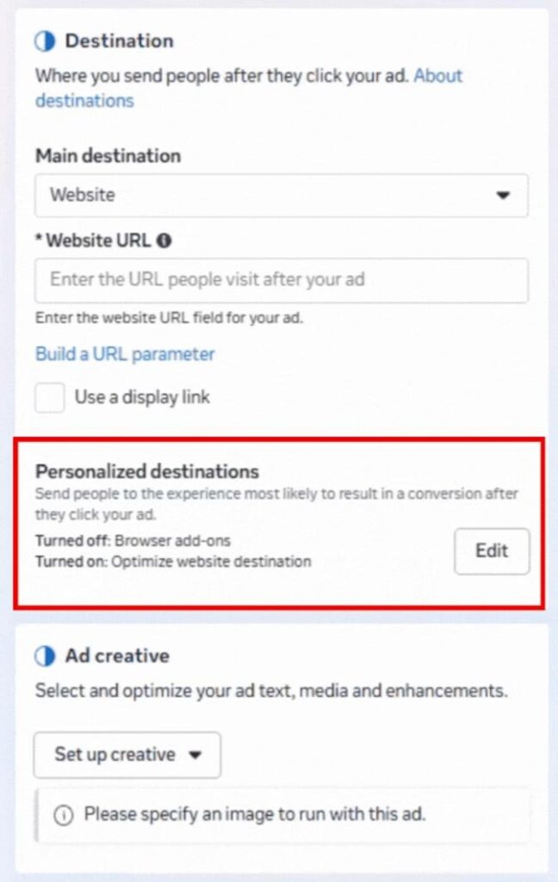Click the Turned on: Optimize website destination text
The height and width of the screenshot is (882, 558).
[172, 562]
